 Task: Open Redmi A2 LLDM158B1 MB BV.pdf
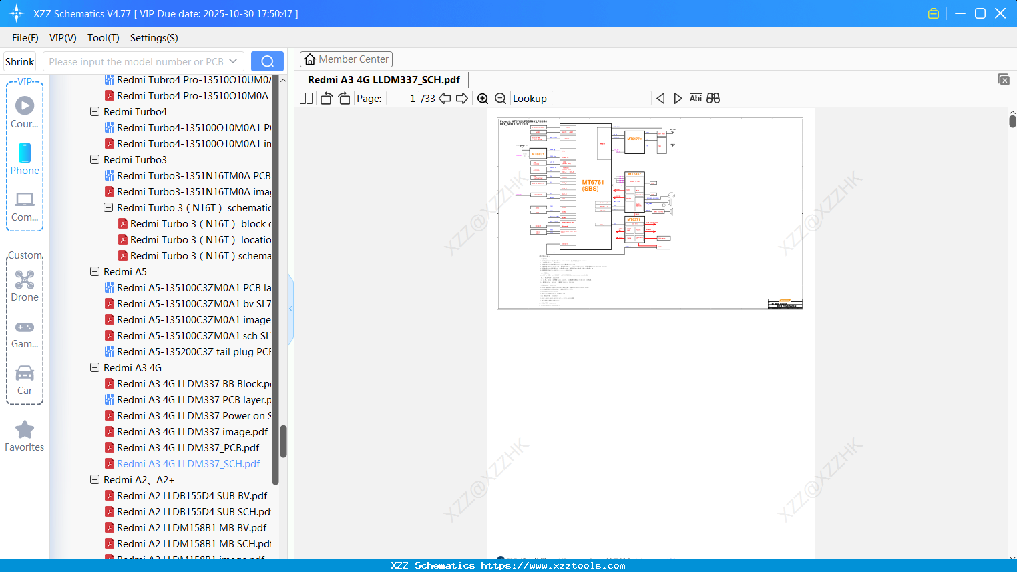(x=192, y=528)
